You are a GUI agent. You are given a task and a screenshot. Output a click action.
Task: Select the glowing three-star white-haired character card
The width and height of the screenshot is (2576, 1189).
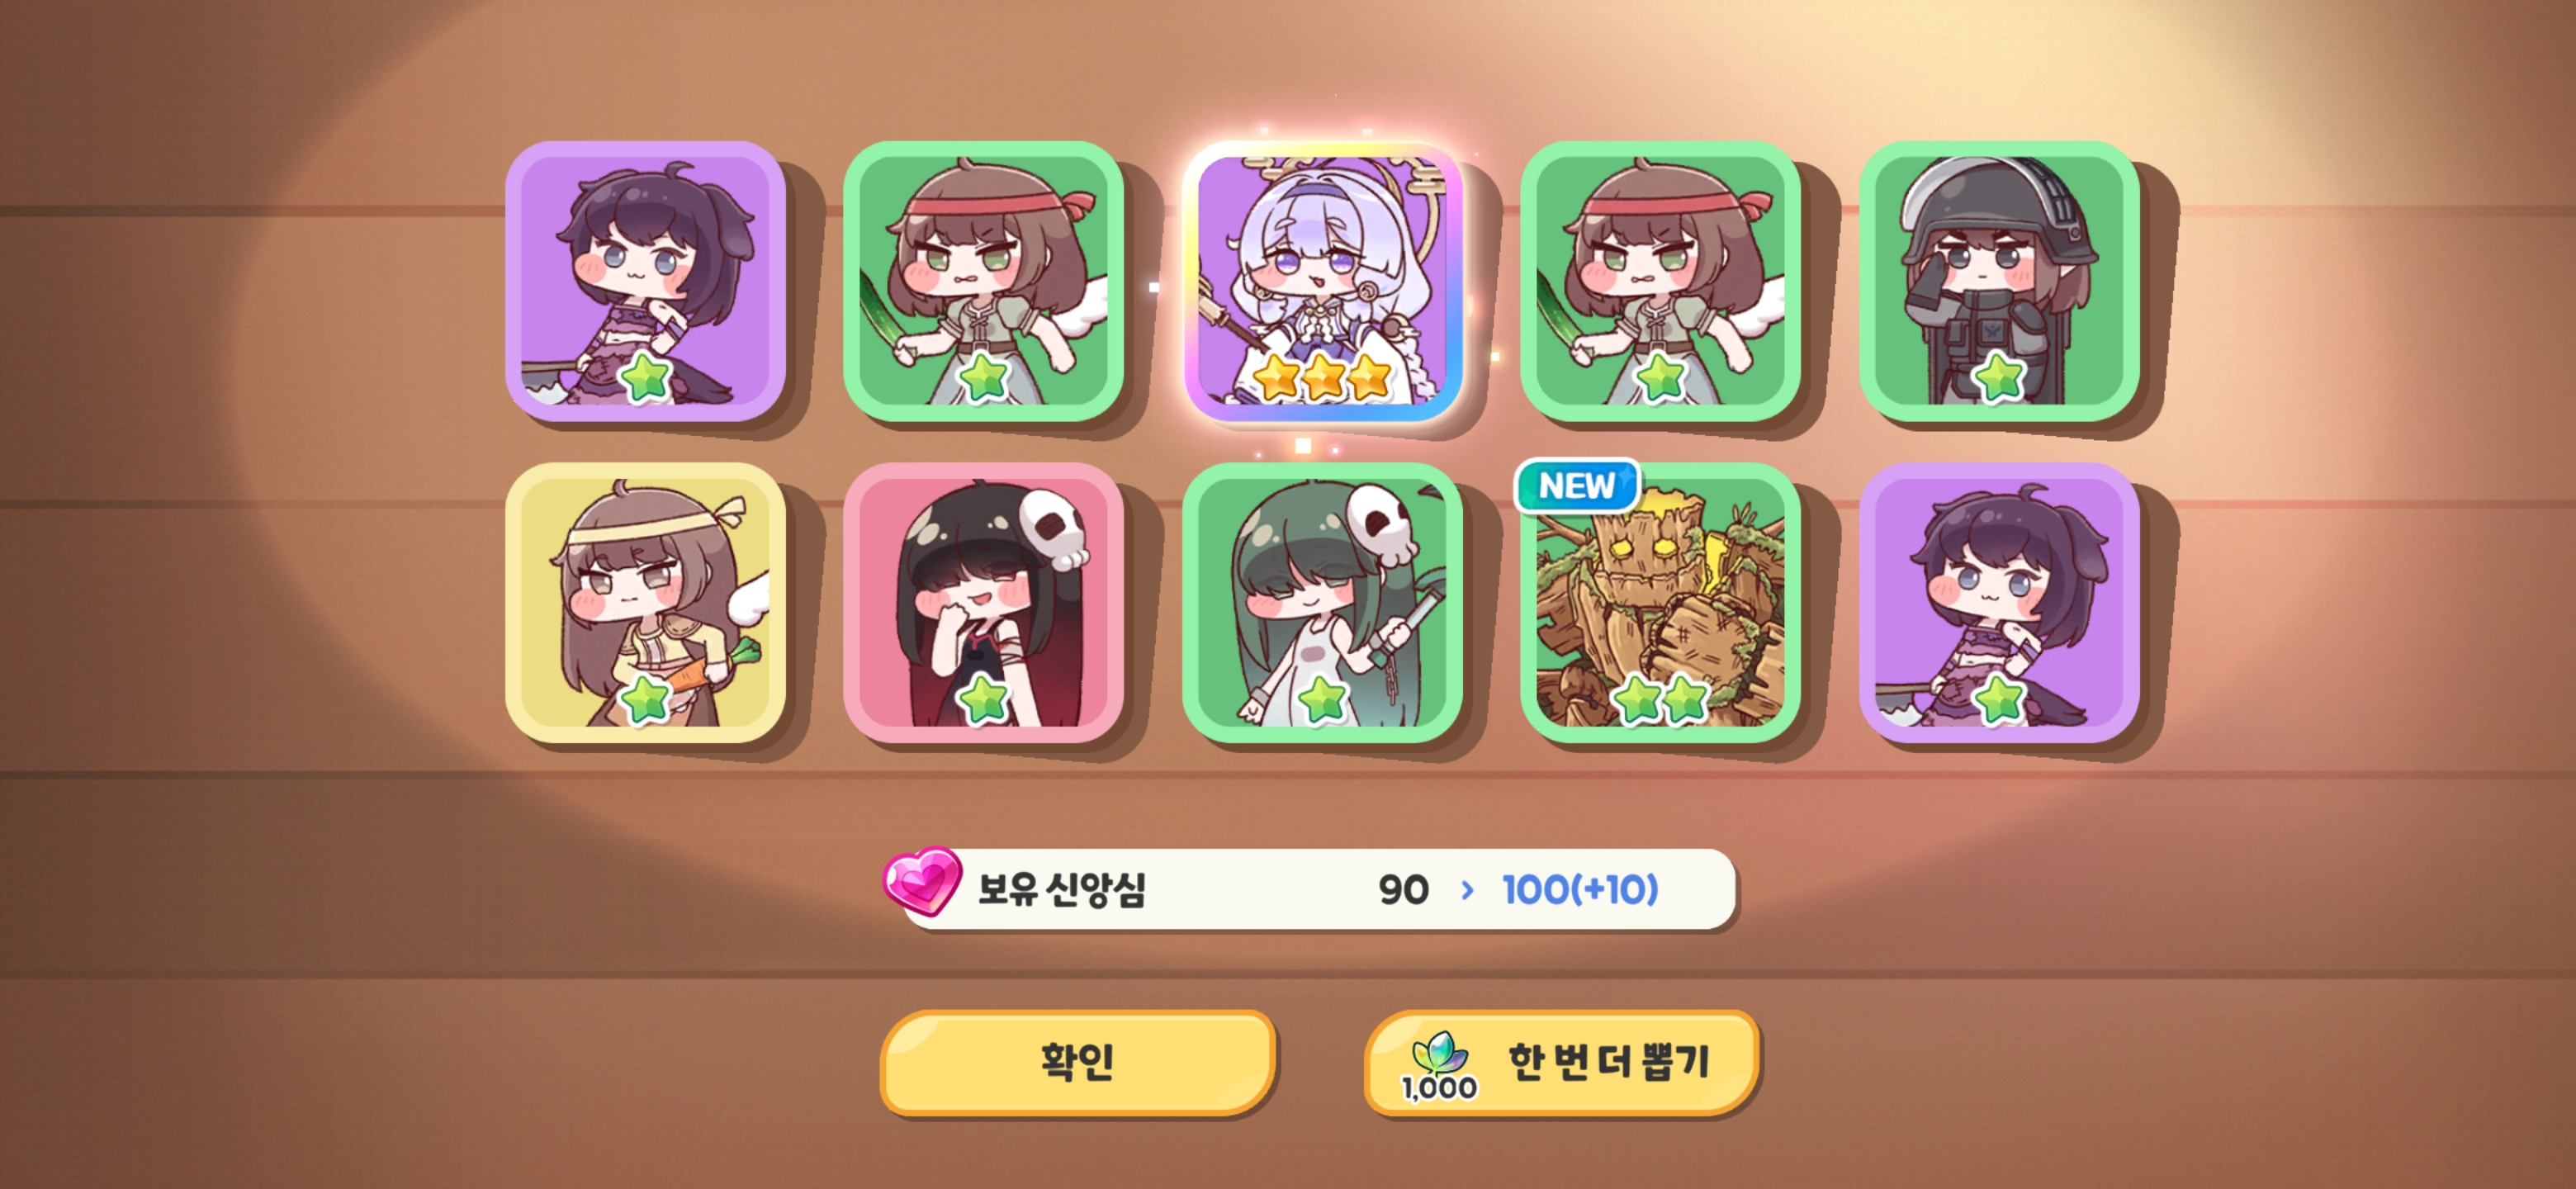[x=1322, y=282]
